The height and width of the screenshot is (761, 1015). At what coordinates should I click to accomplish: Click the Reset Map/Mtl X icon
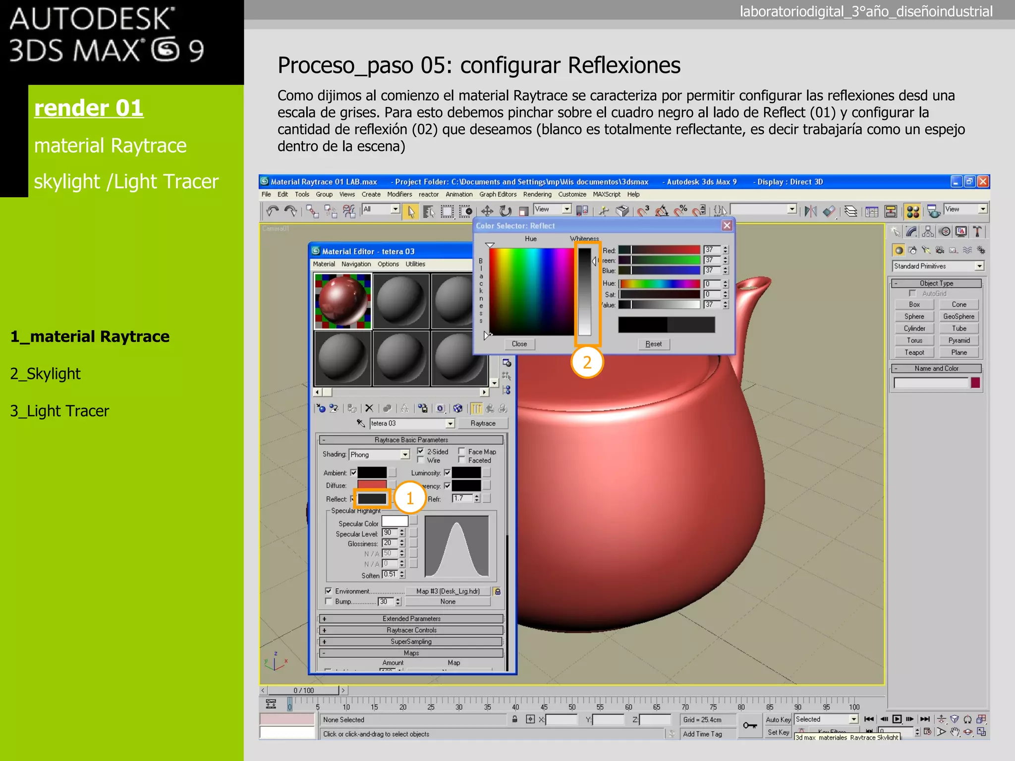pos(369,408)
